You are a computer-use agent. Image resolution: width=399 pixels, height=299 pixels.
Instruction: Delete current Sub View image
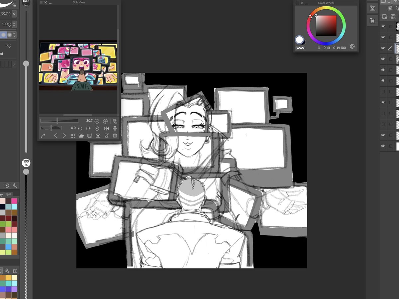coord(115,136)
